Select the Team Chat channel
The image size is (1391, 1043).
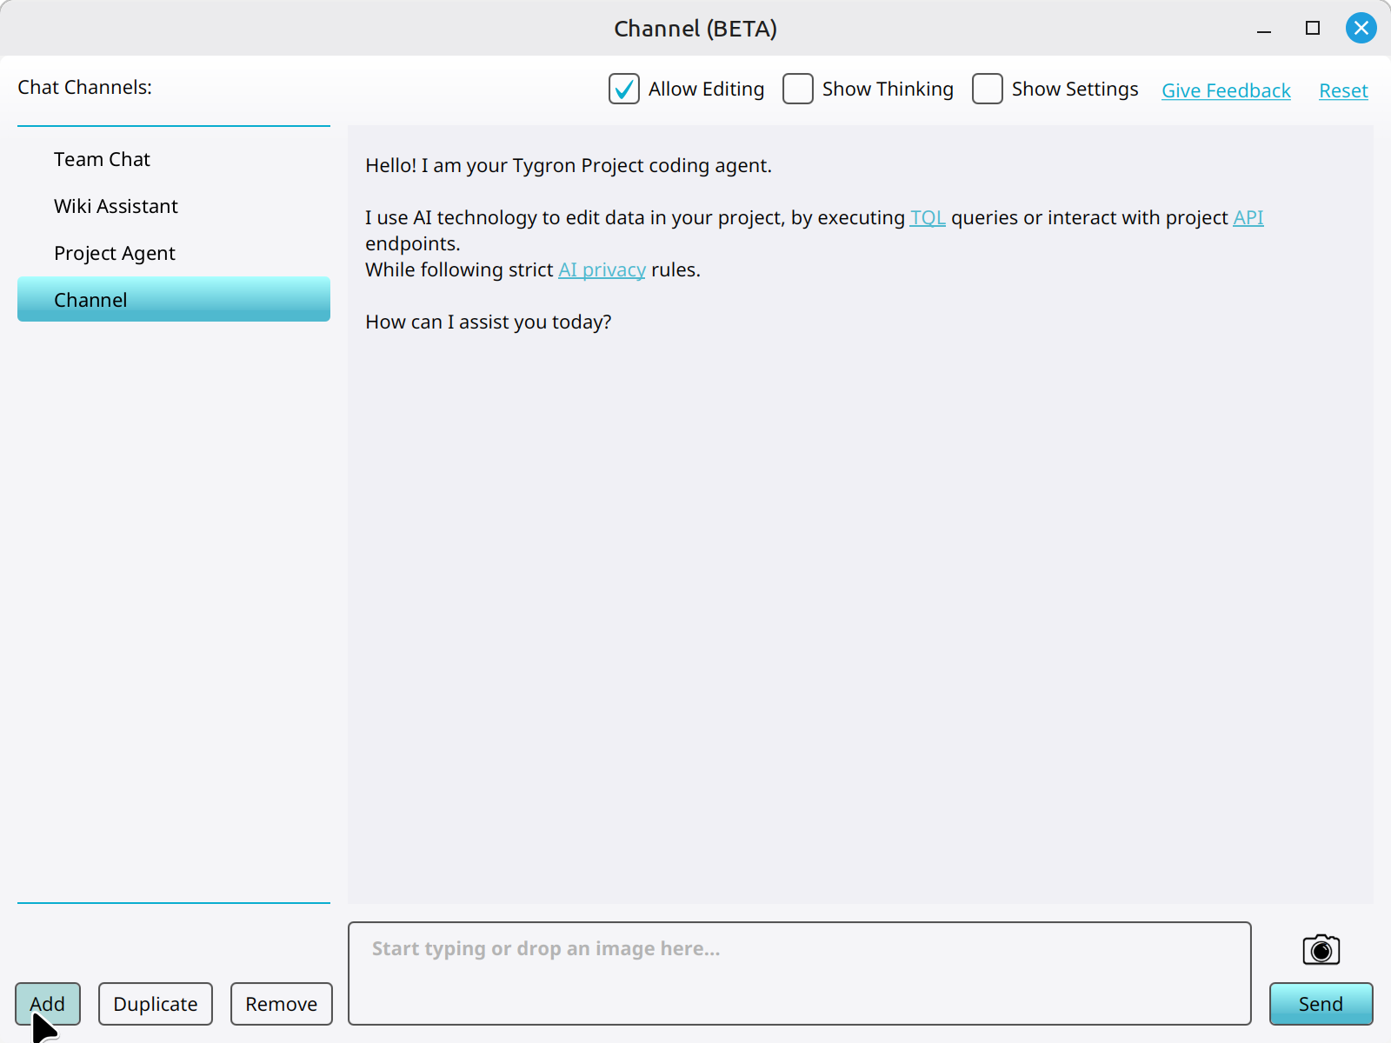174,159
